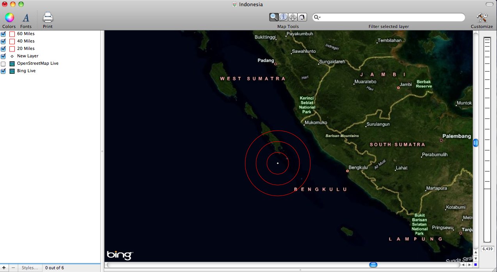Choose the Pan map tool
The width and height of the screenshot is (497, 272).
[292, 17]
